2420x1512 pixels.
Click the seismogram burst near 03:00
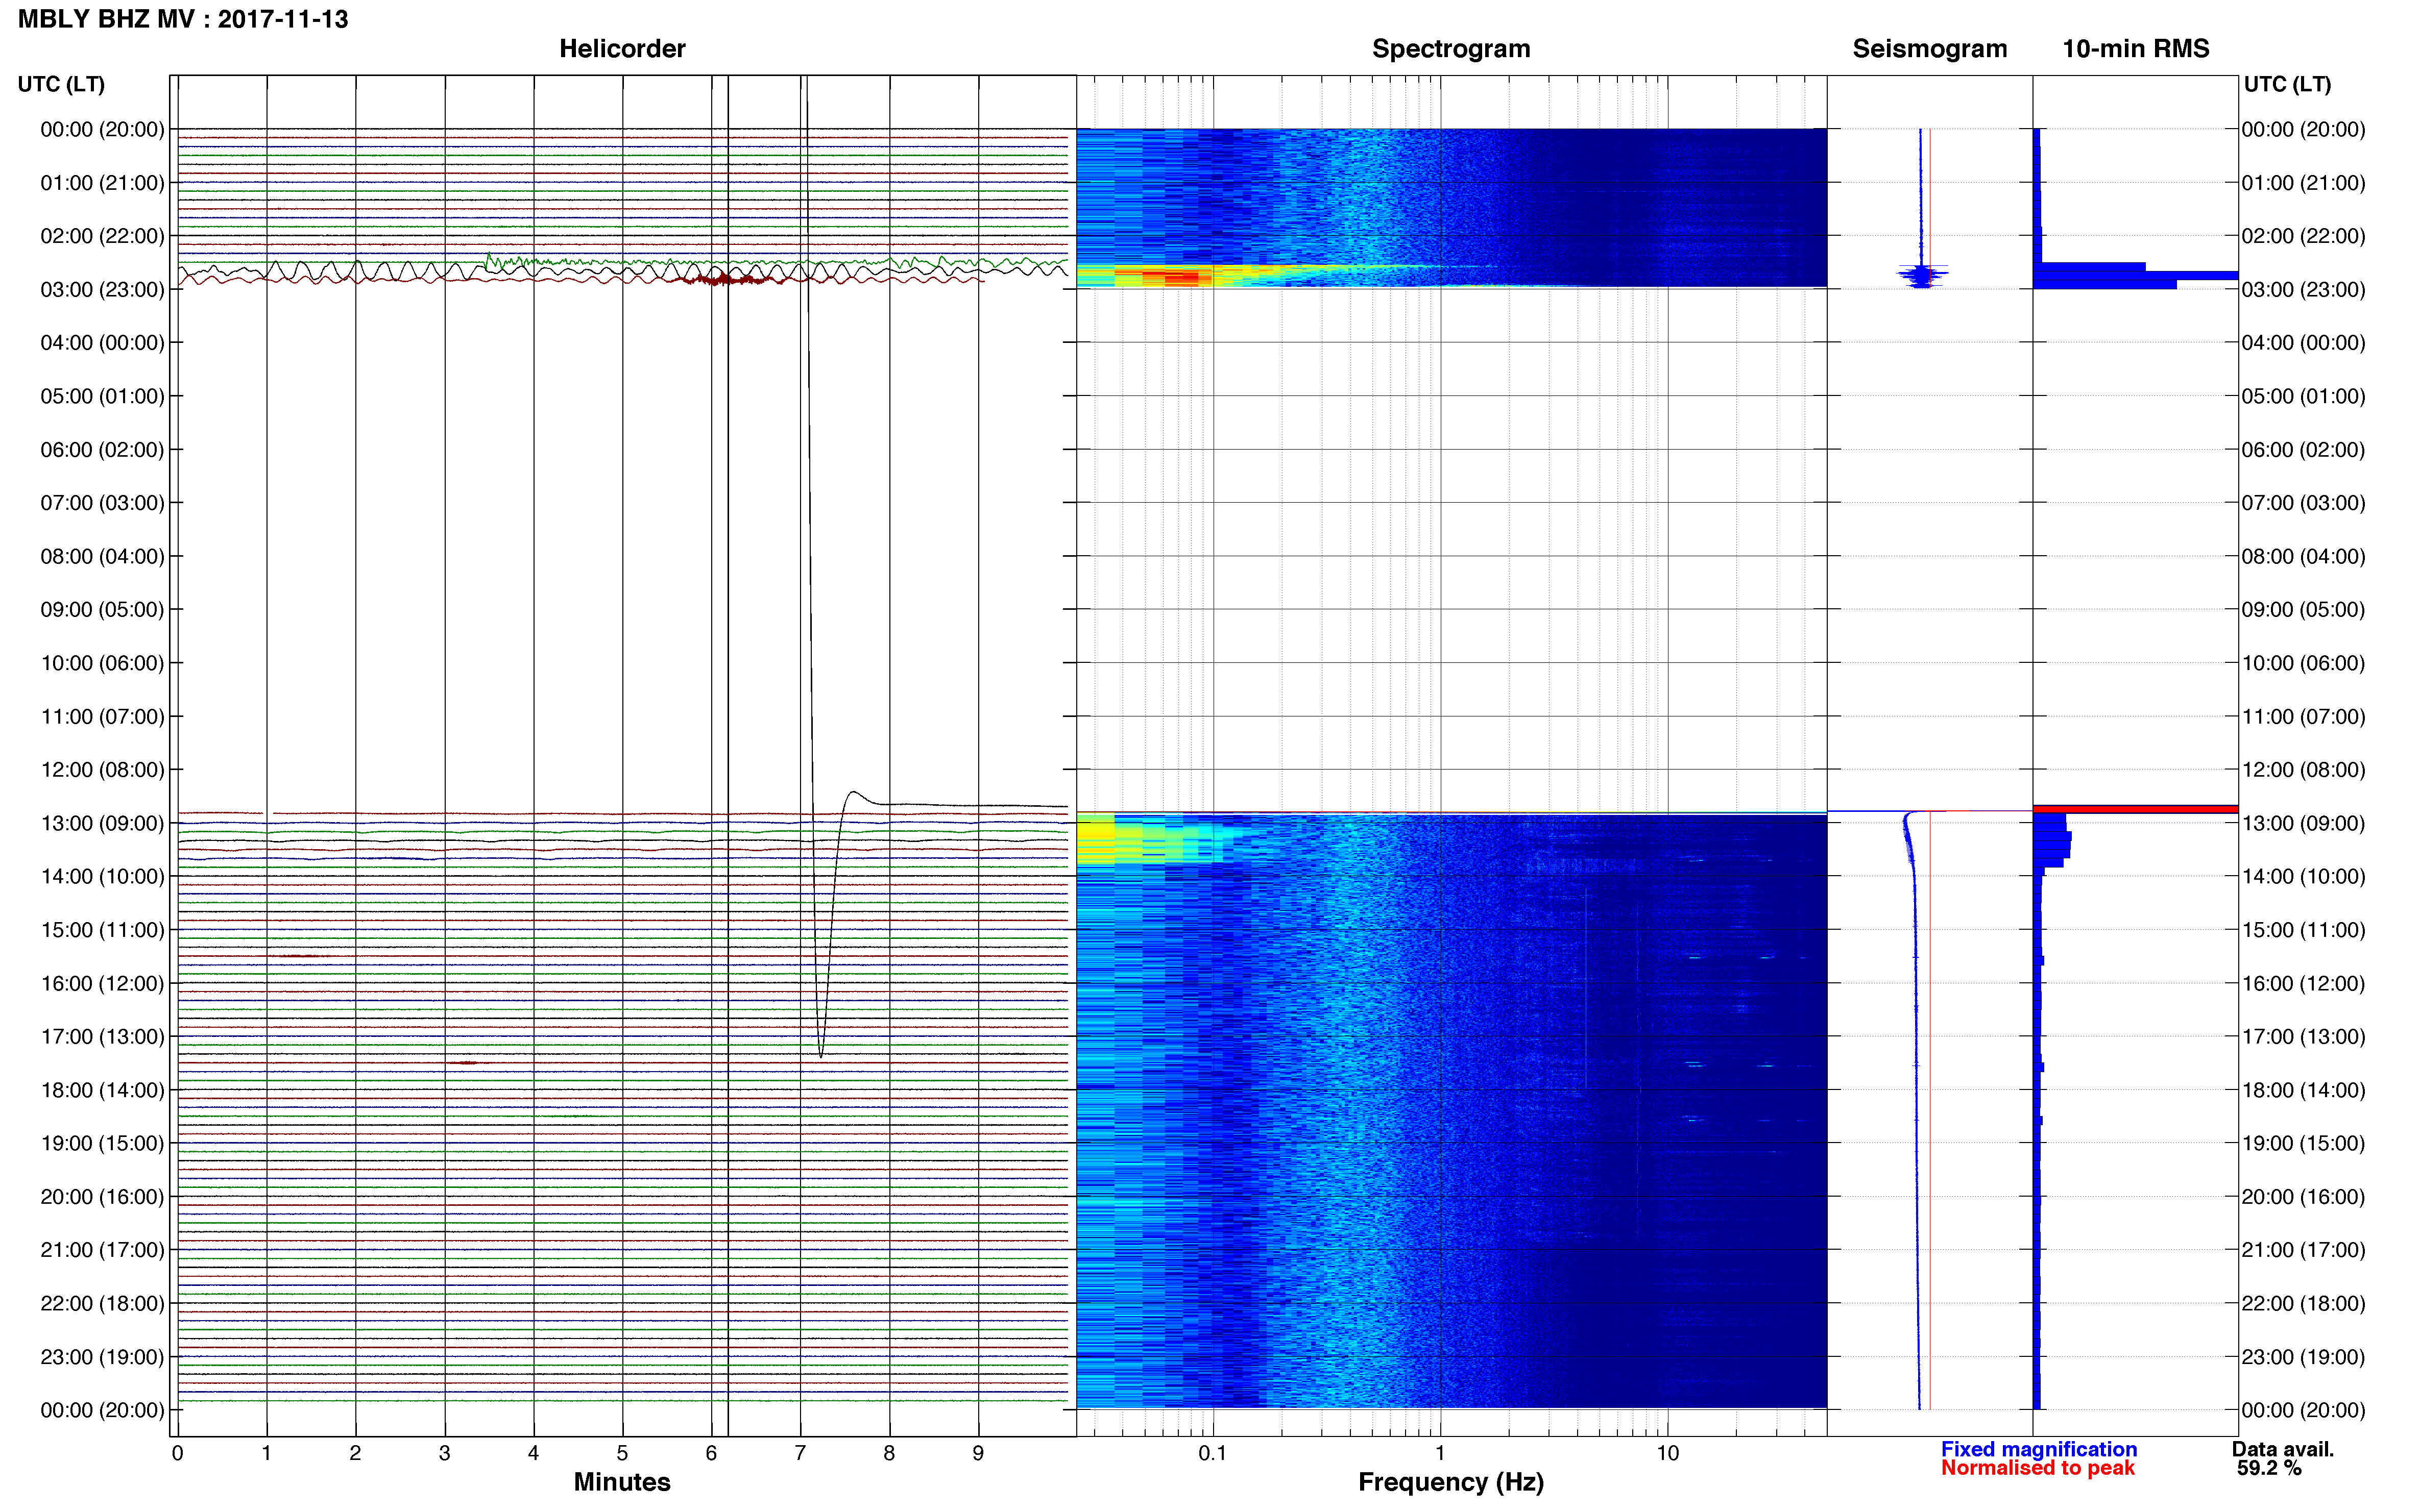[x=1922, y=275]
